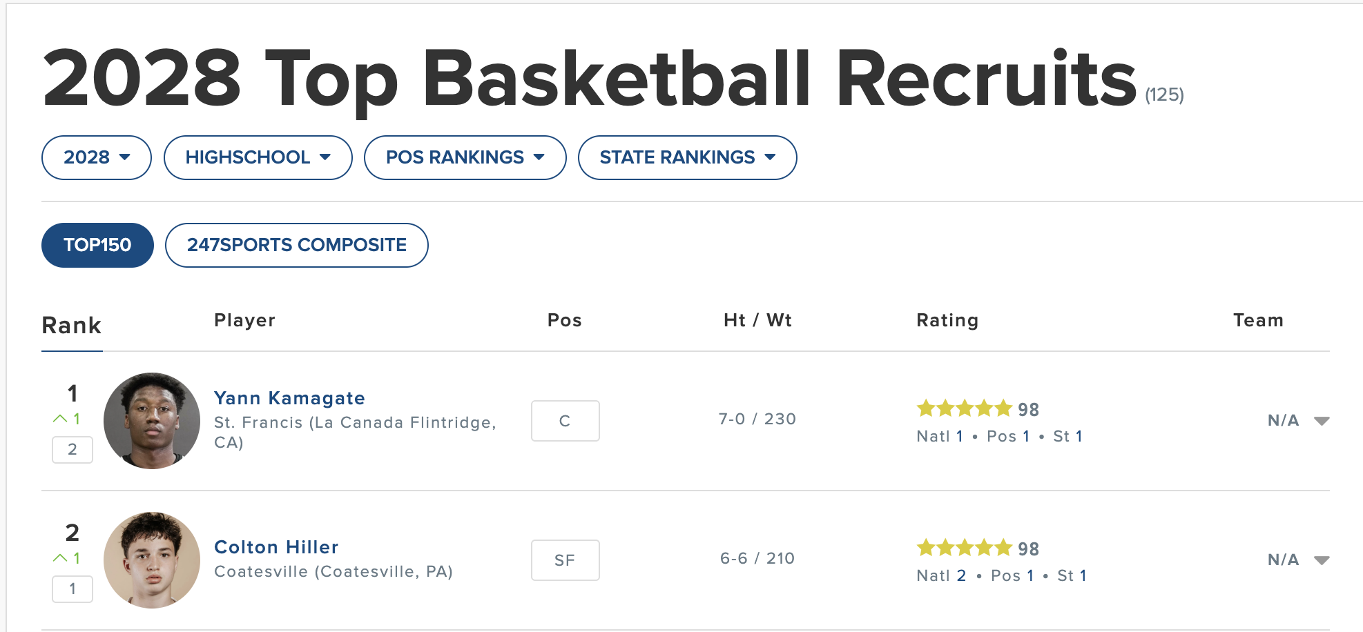Expand the POS RANKINGS dropdown

click(465, 157)
